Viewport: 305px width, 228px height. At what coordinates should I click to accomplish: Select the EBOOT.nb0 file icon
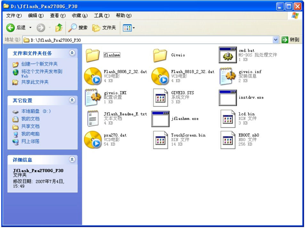point(228,140)
